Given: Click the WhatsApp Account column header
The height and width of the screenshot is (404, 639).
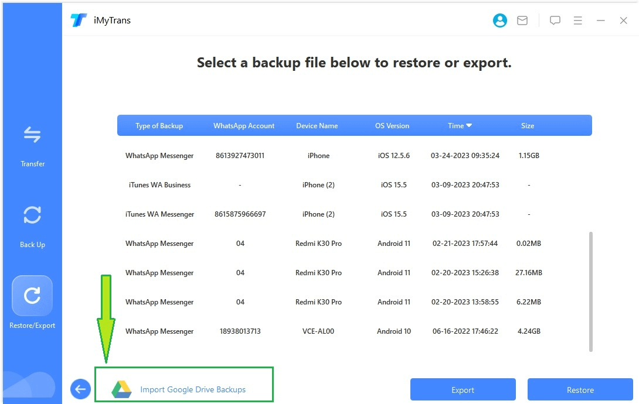Looking at the screenshot, I should click(244, 126).
